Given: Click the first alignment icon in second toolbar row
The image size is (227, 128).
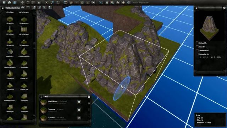Looking at the screenshot, I should tap(23, 7).
